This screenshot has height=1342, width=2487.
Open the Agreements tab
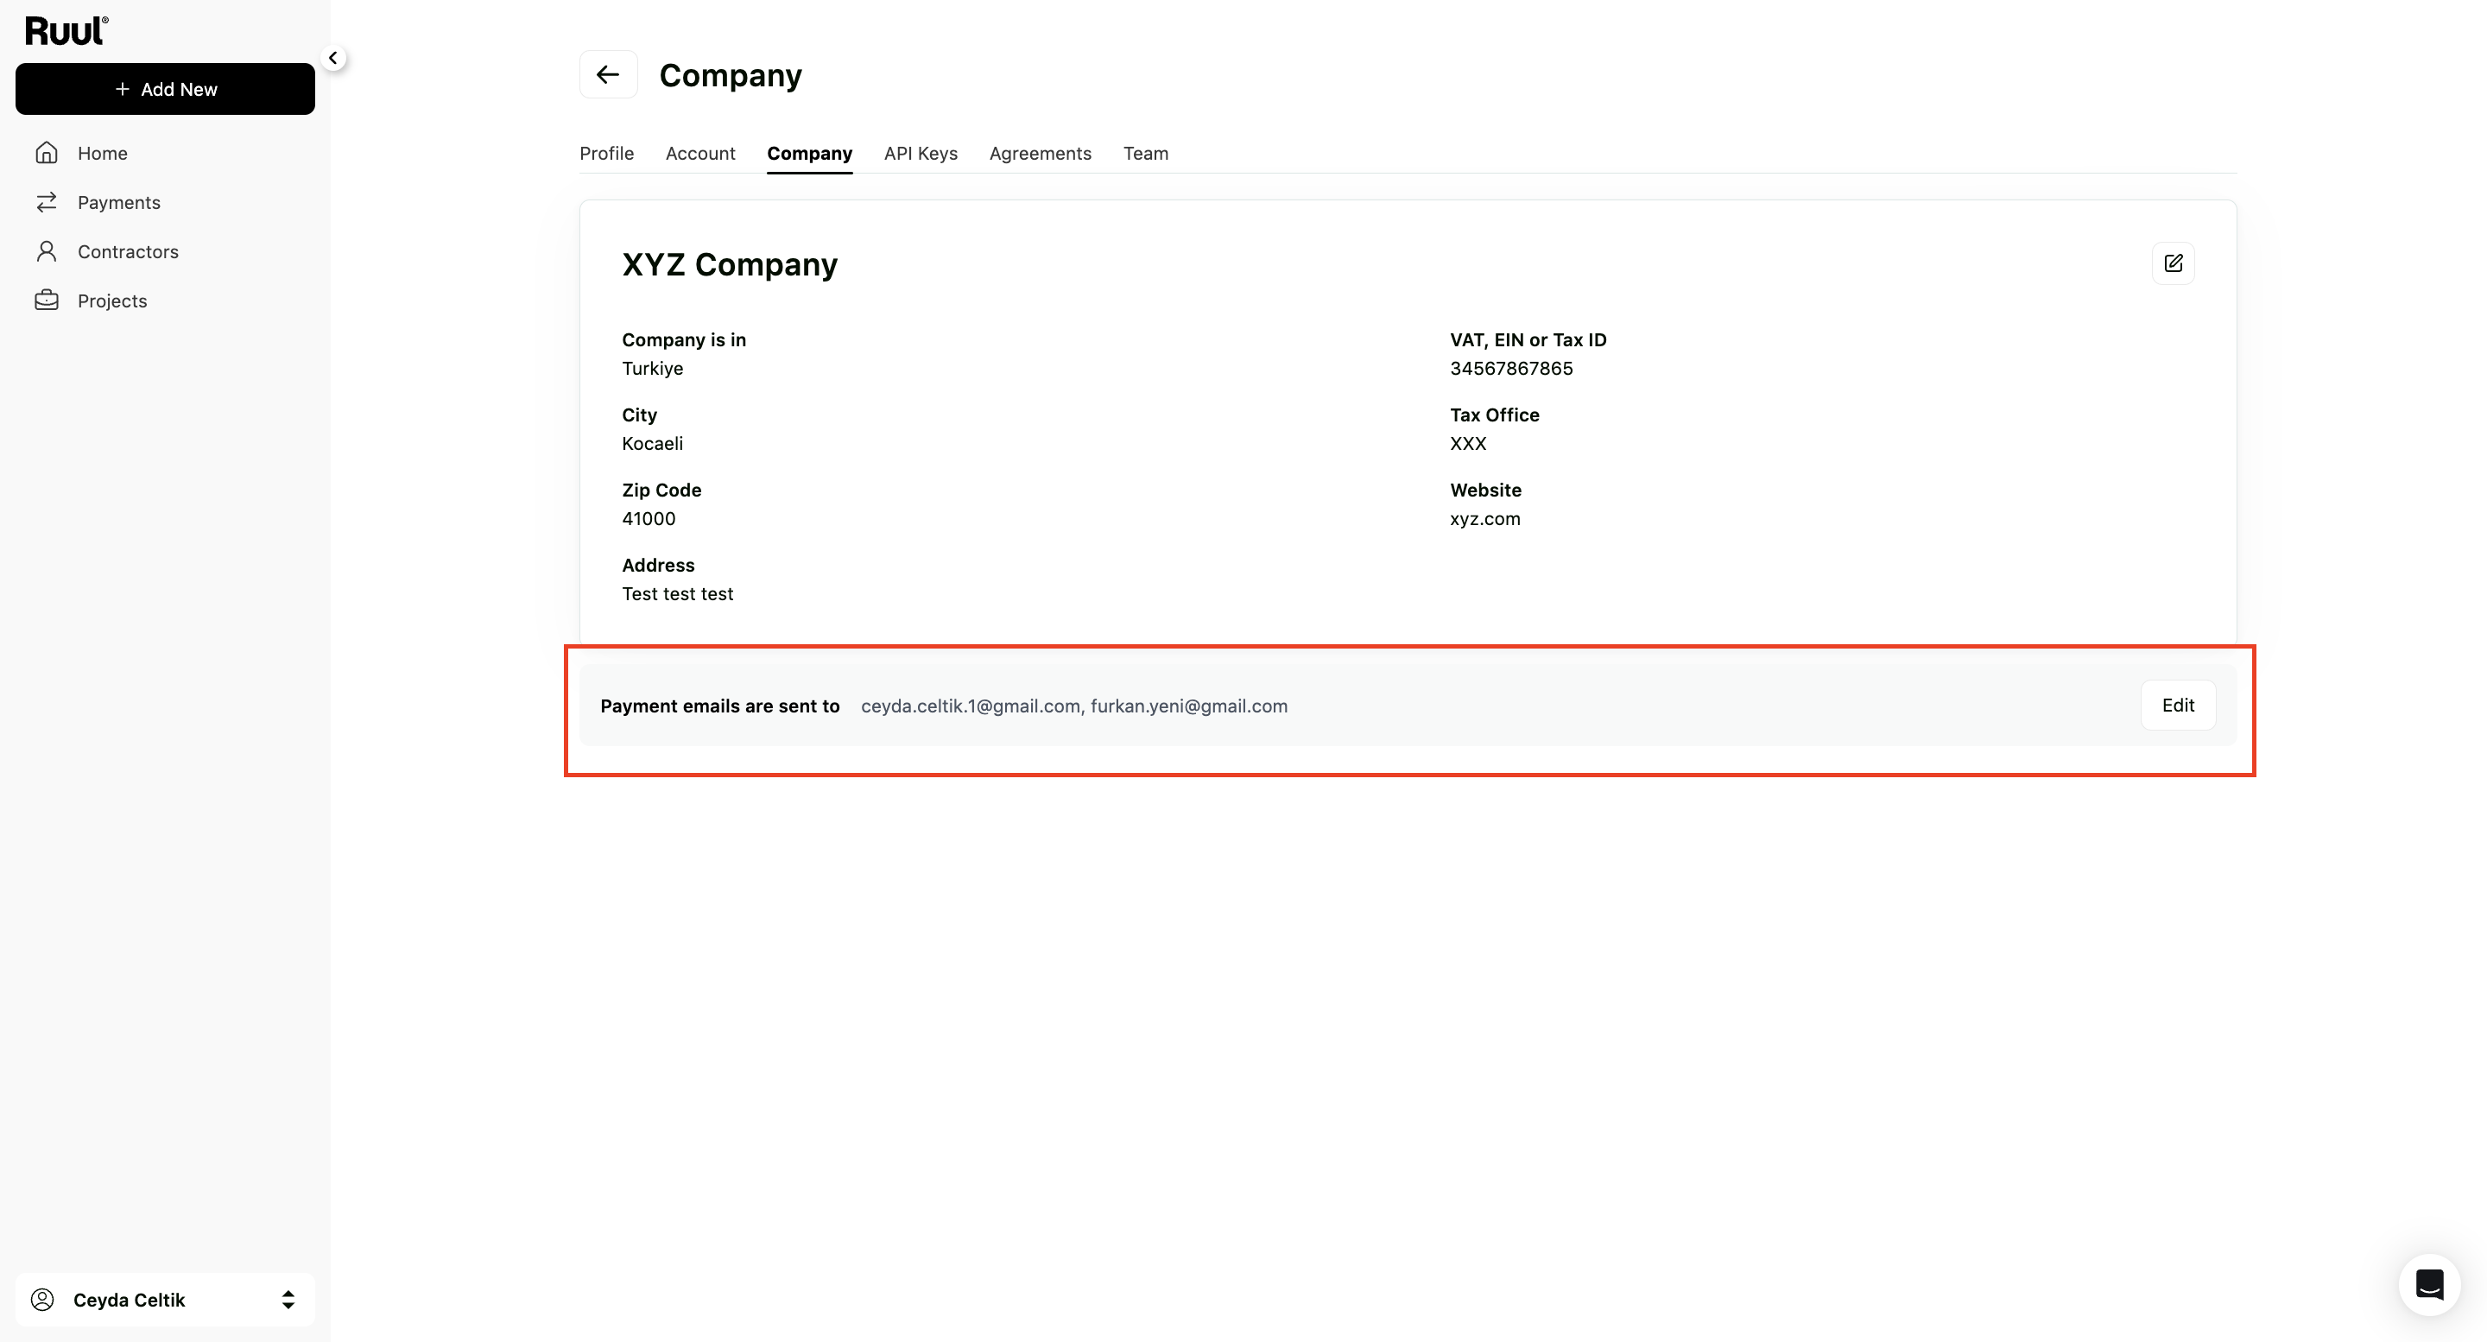[x=1040, y=154]
